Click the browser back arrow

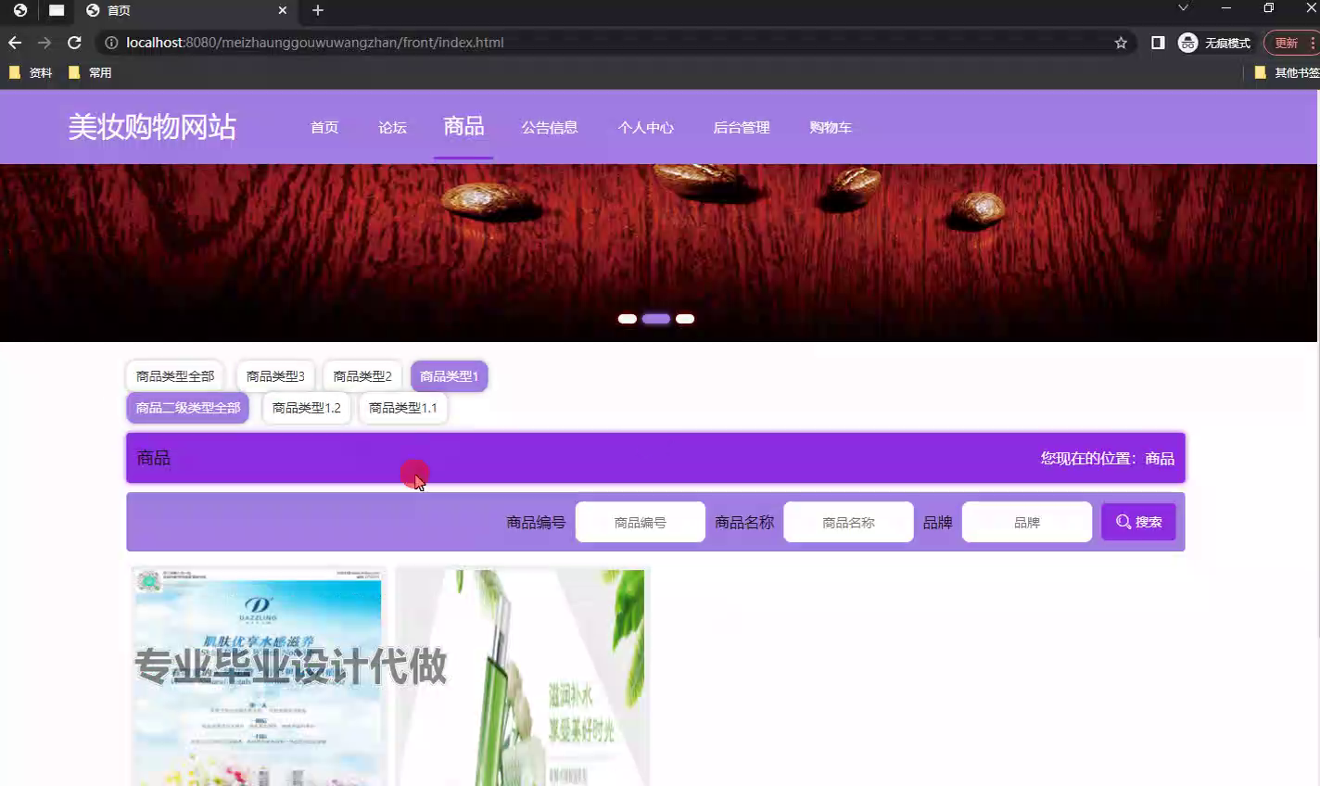coord(15,43)
